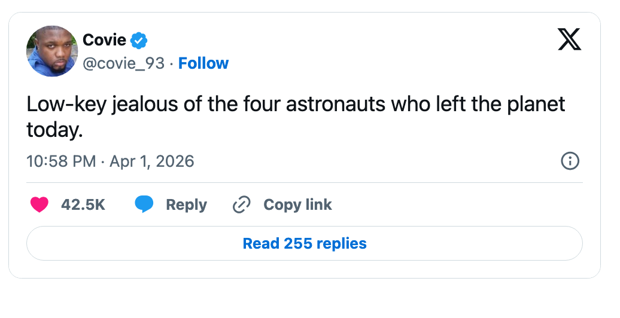Open the @covie_93 handle
Image resolution: width=620 pixels, height=318 pixels.
[123, 63]
